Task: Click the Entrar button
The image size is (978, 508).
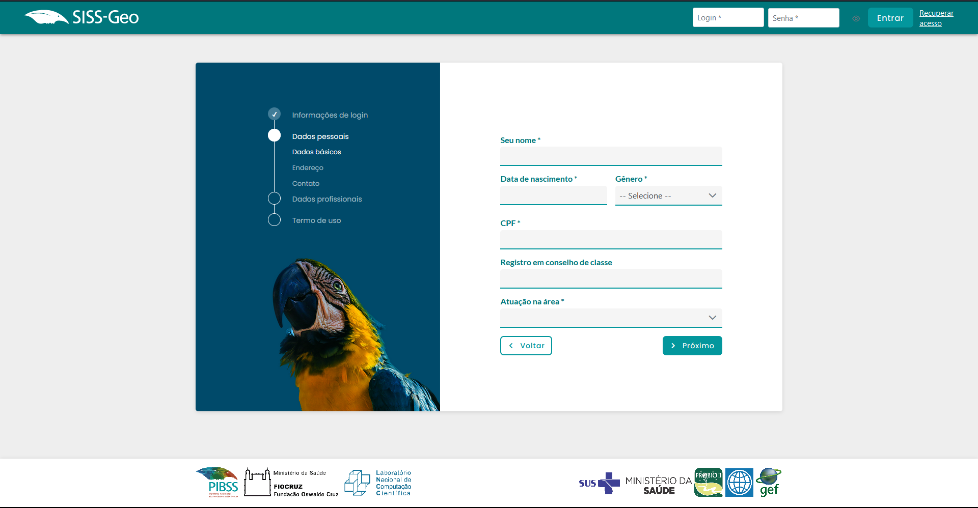Action: click(x=890, y=18)
